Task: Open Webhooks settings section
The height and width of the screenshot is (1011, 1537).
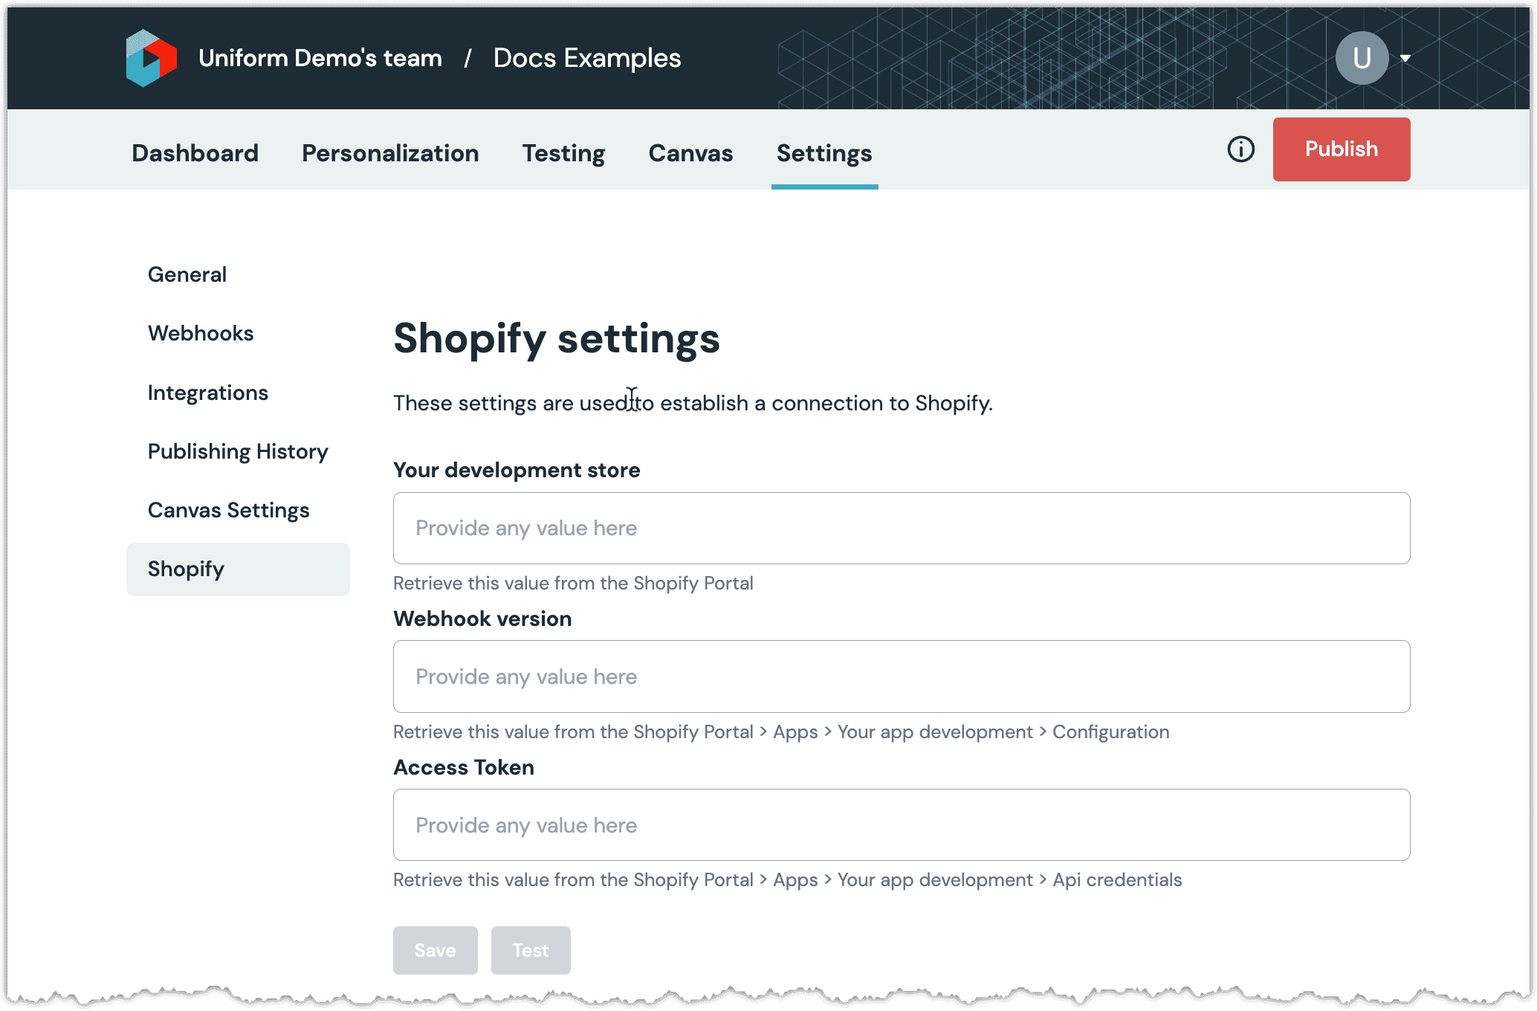Action: pyautogui.click(x=201, y=333)
